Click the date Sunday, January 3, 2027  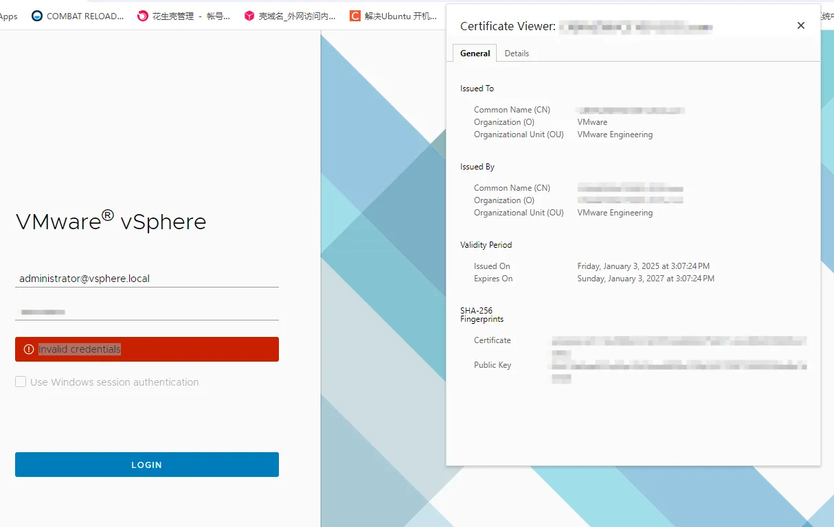point(646,279)
